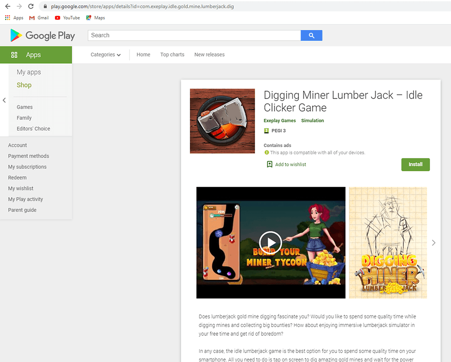The image size is (451, 362).
Task: Show next screenshots with right arrow
Action: [x=434, y=243]
